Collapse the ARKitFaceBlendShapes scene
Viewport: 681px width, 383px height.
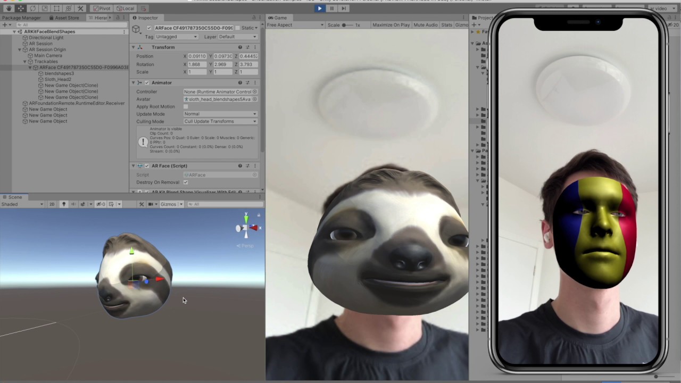point(14,31)
